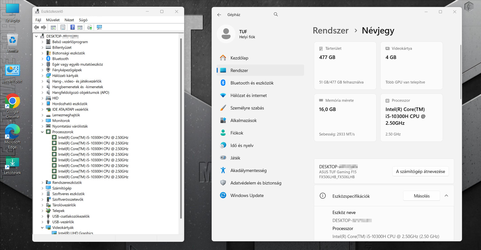The height and width of the screenshot is (250, 481).
Task: Click the Rendszer breadcrumb link
Action: (331, 30)
